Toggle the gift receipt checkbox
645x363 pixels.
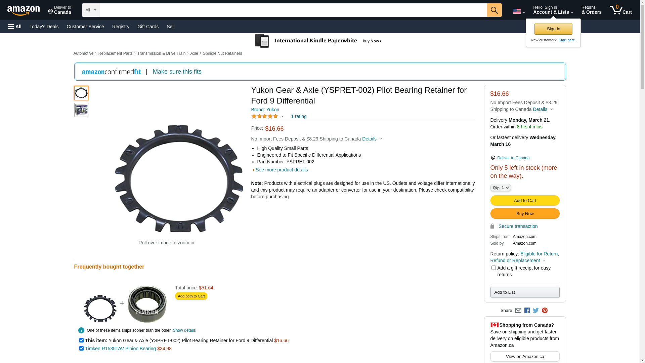(x=493, y=268)
